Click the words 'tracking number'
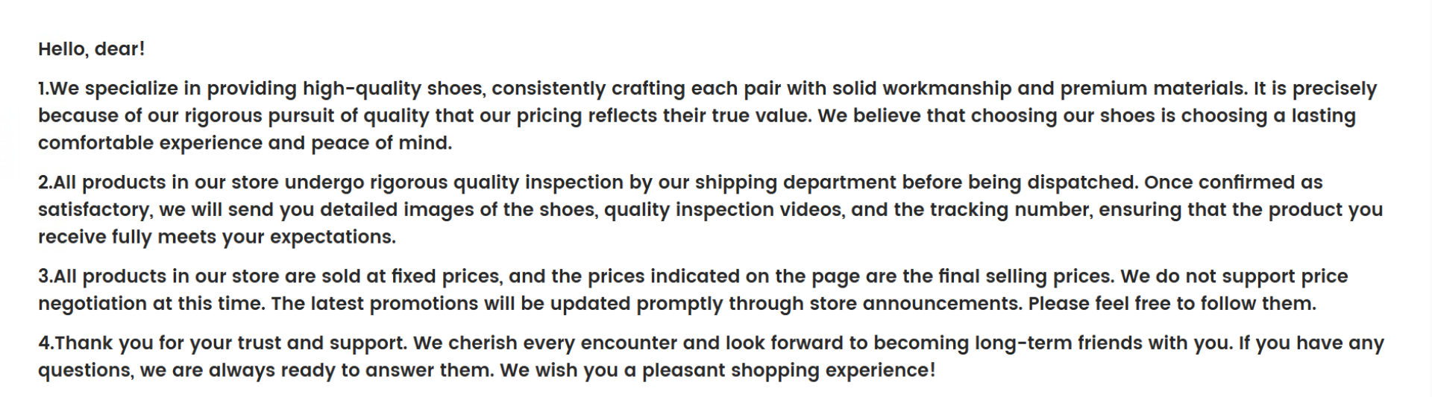 pos(1011,210)
